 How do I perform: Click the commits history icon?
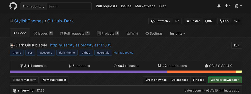coord(21,66)
